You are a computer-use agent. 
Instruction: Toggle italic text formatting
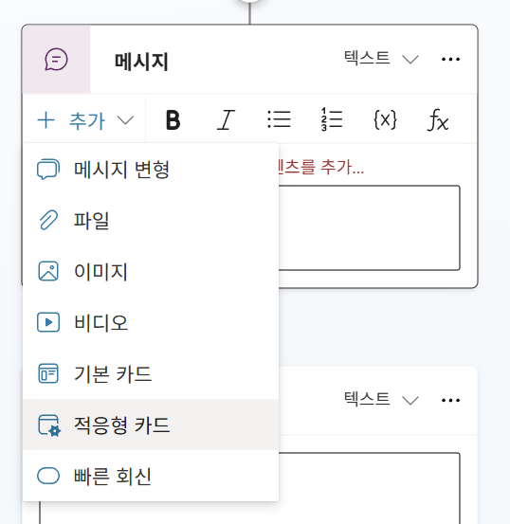(226, 119)
